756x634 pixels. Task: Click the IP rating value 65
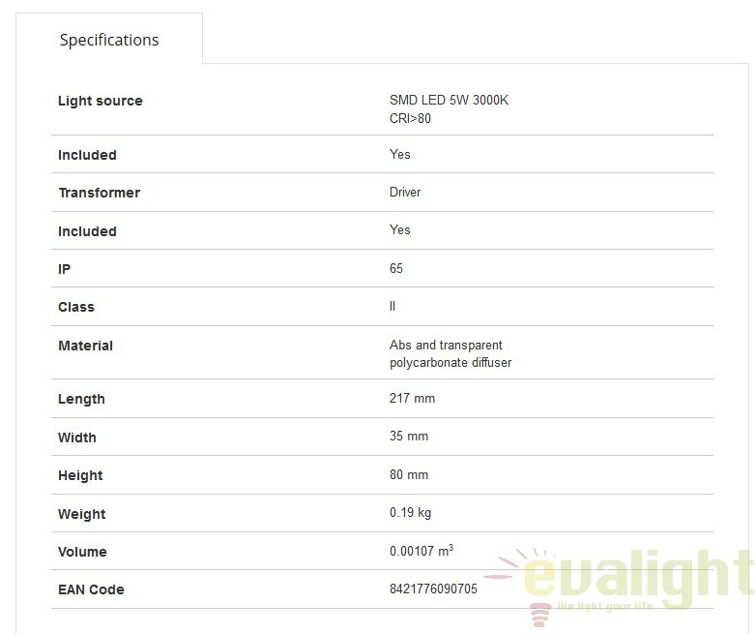point(396,268)
